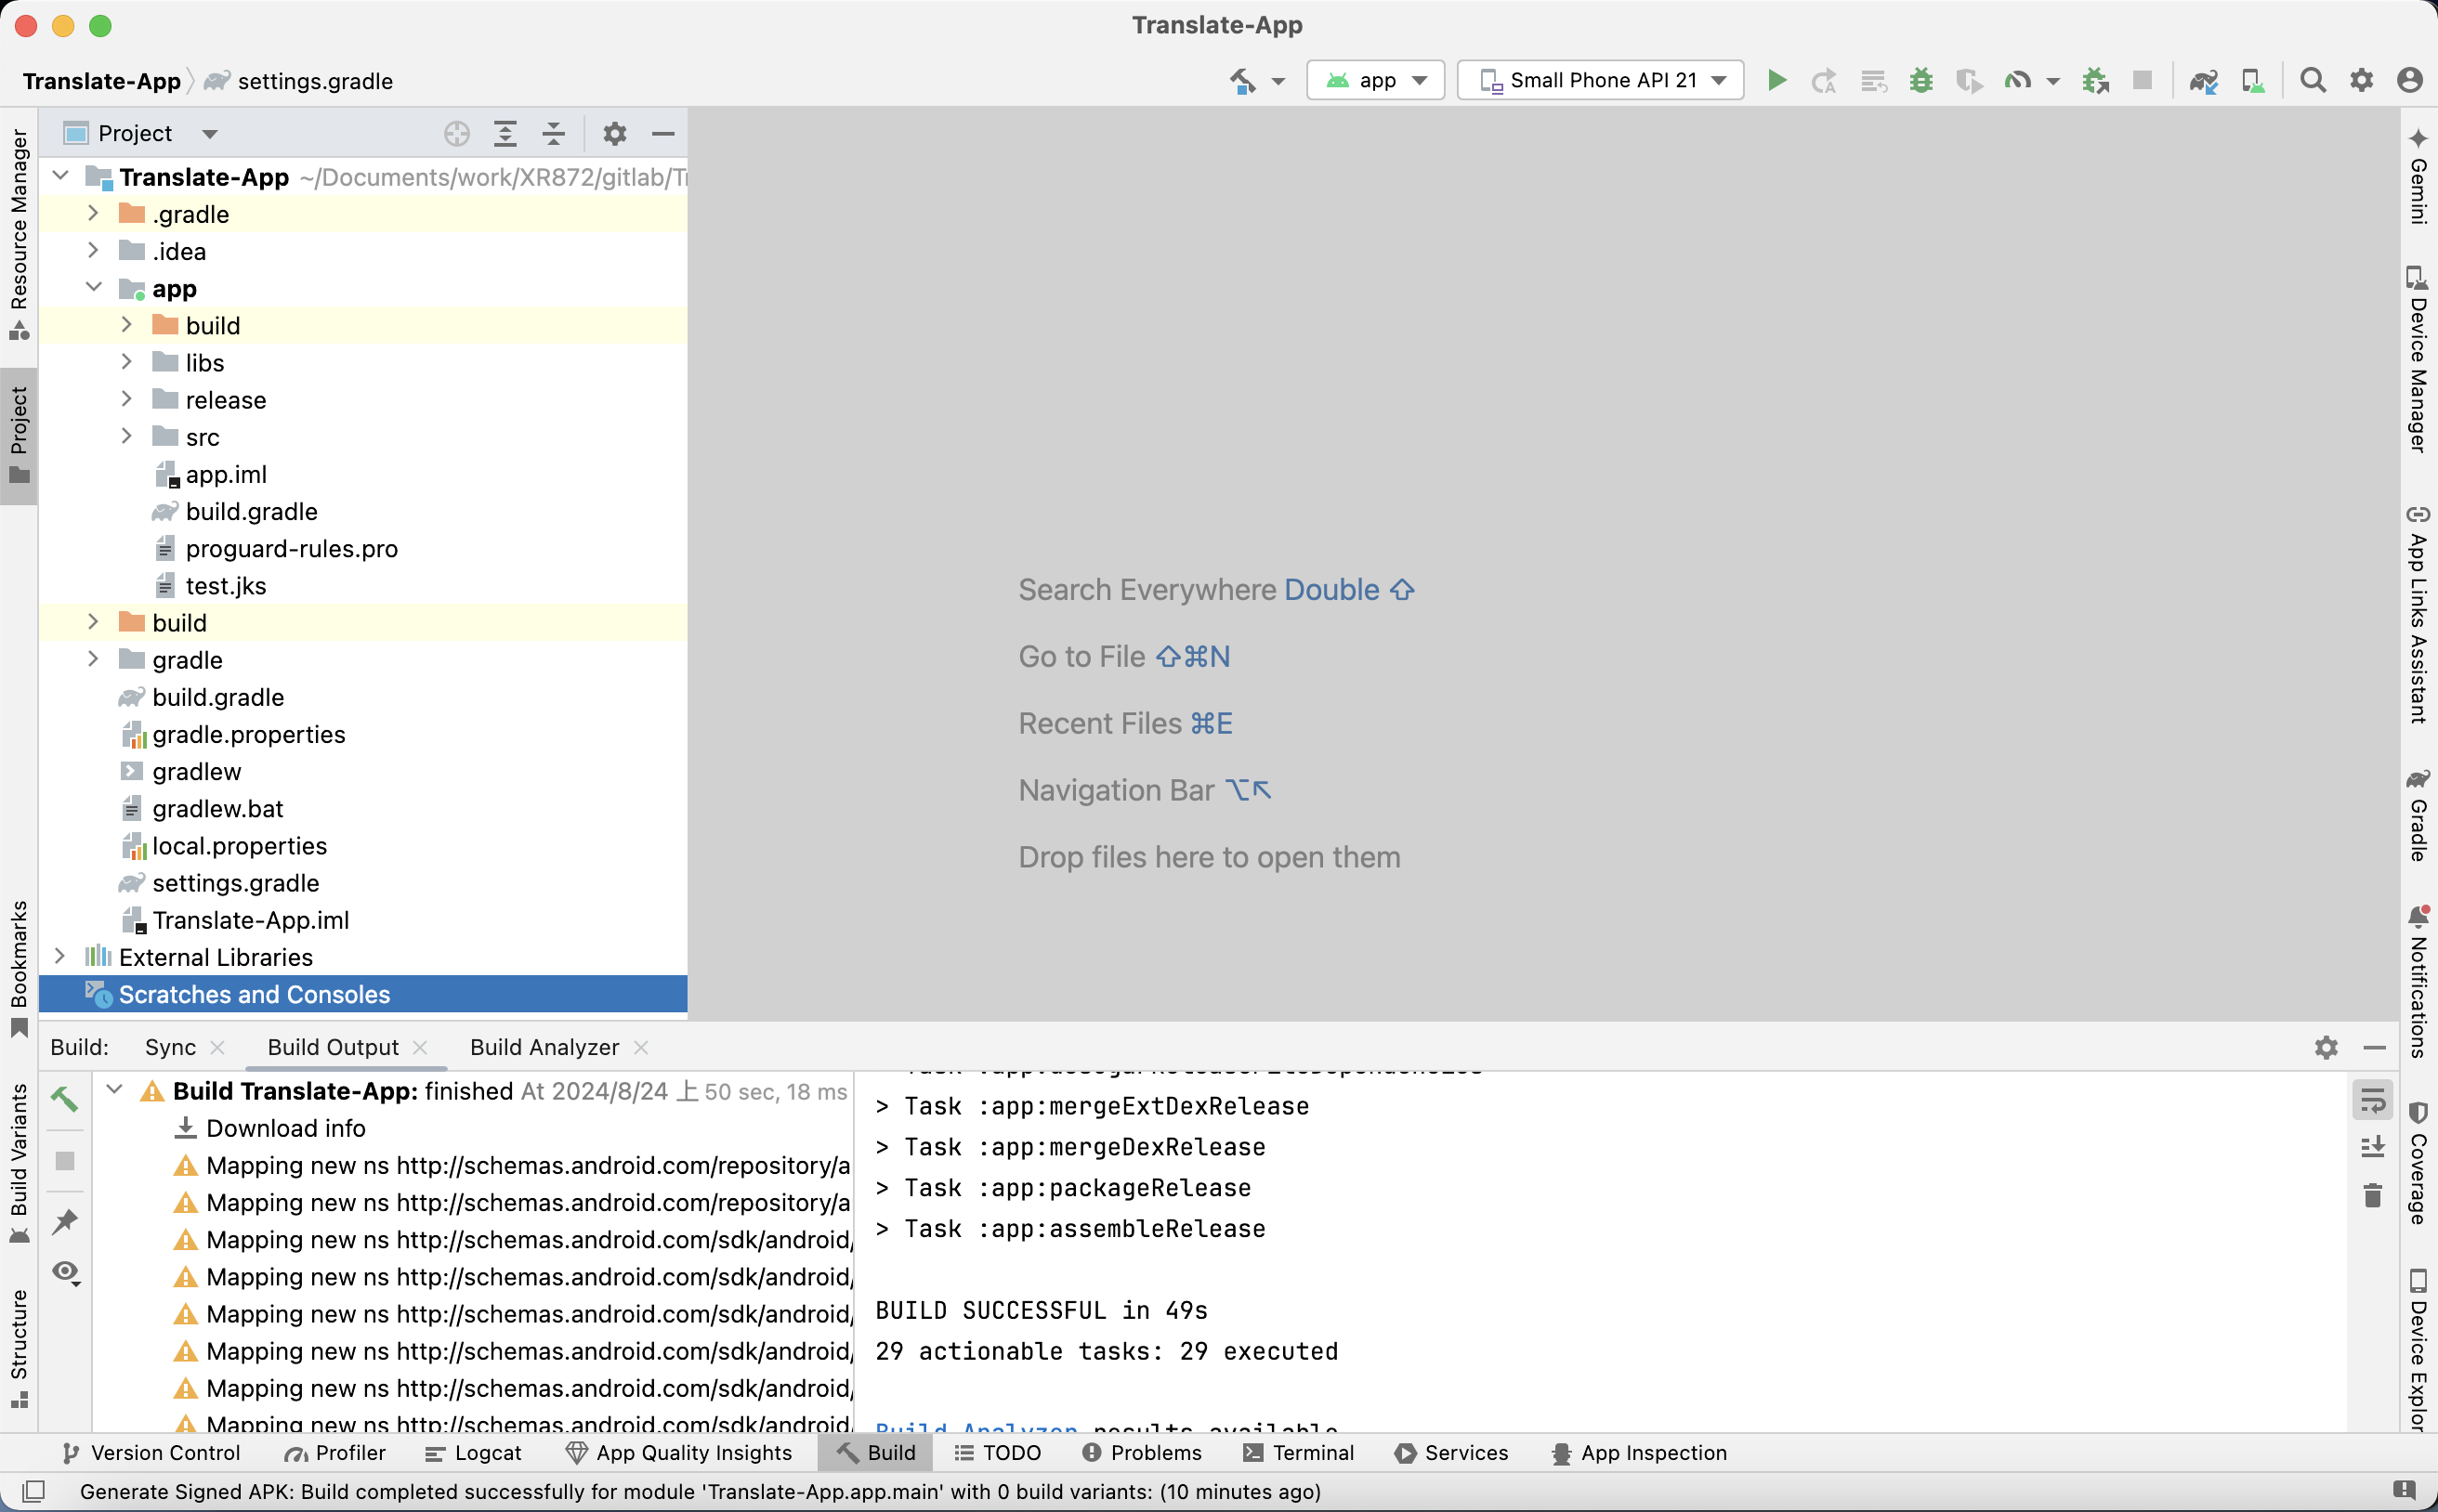This screenshot has height=1512, width=2438.
Task: Toggle soft-wrap in build output
Action: (2373, 1101)
